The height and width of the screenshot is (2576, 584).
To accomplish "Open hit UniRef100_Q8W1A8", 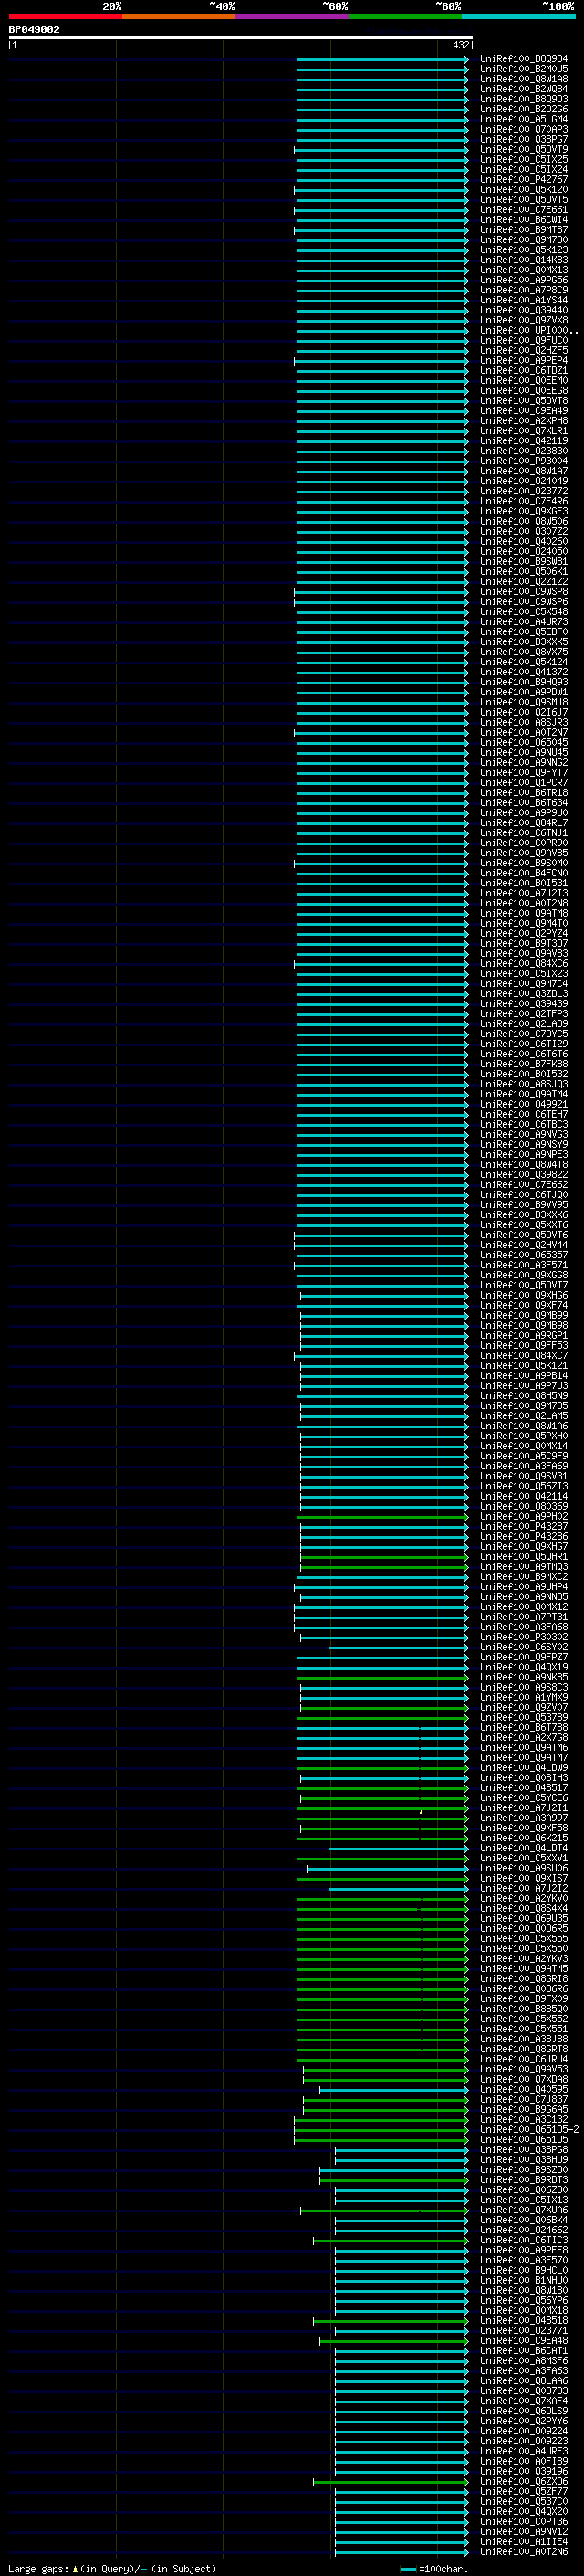I will (523, 79).
